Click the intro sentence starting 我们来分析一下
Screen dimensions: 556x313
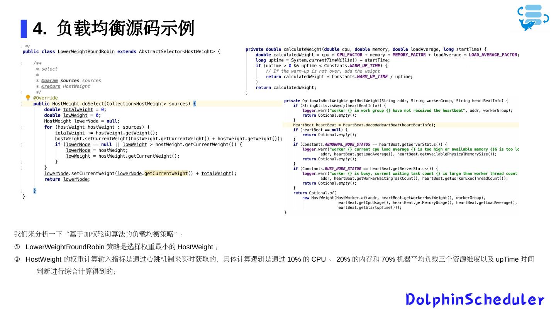99,234
